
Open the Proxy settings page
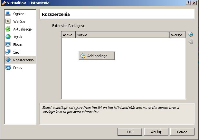(20, 68)
